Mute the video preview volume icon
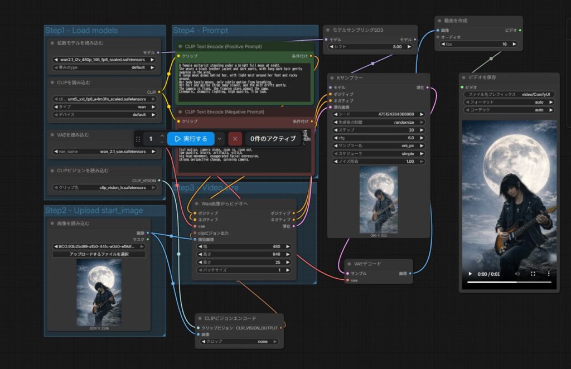The width and height of the screenshot is (571, 369). click(x=517, y=274)
